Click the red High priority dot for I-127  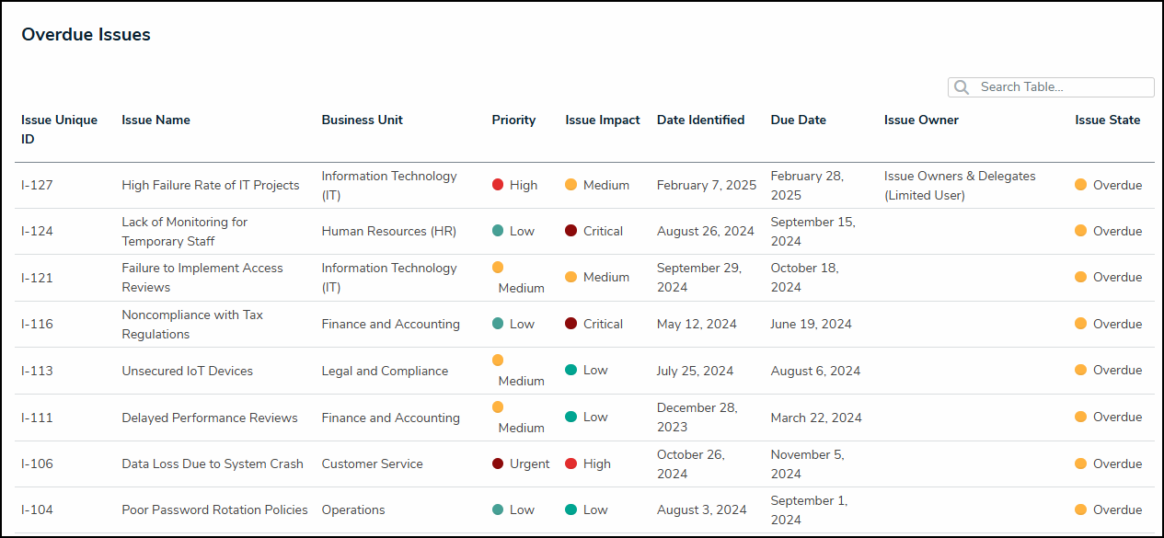[x=498, y=185]
